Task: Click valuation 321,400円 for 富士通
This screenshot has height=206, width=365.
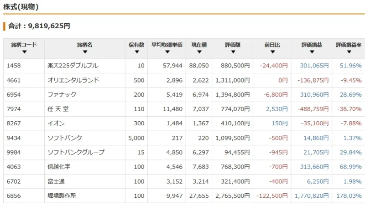Action: coord(235,181)
